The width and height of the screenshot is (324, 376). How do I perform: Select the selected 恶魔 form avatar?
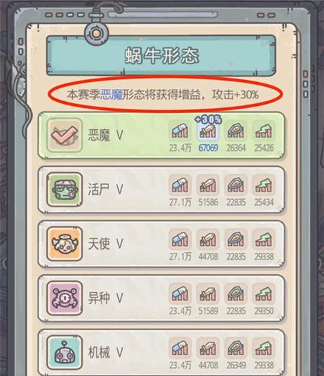(65, 135)
